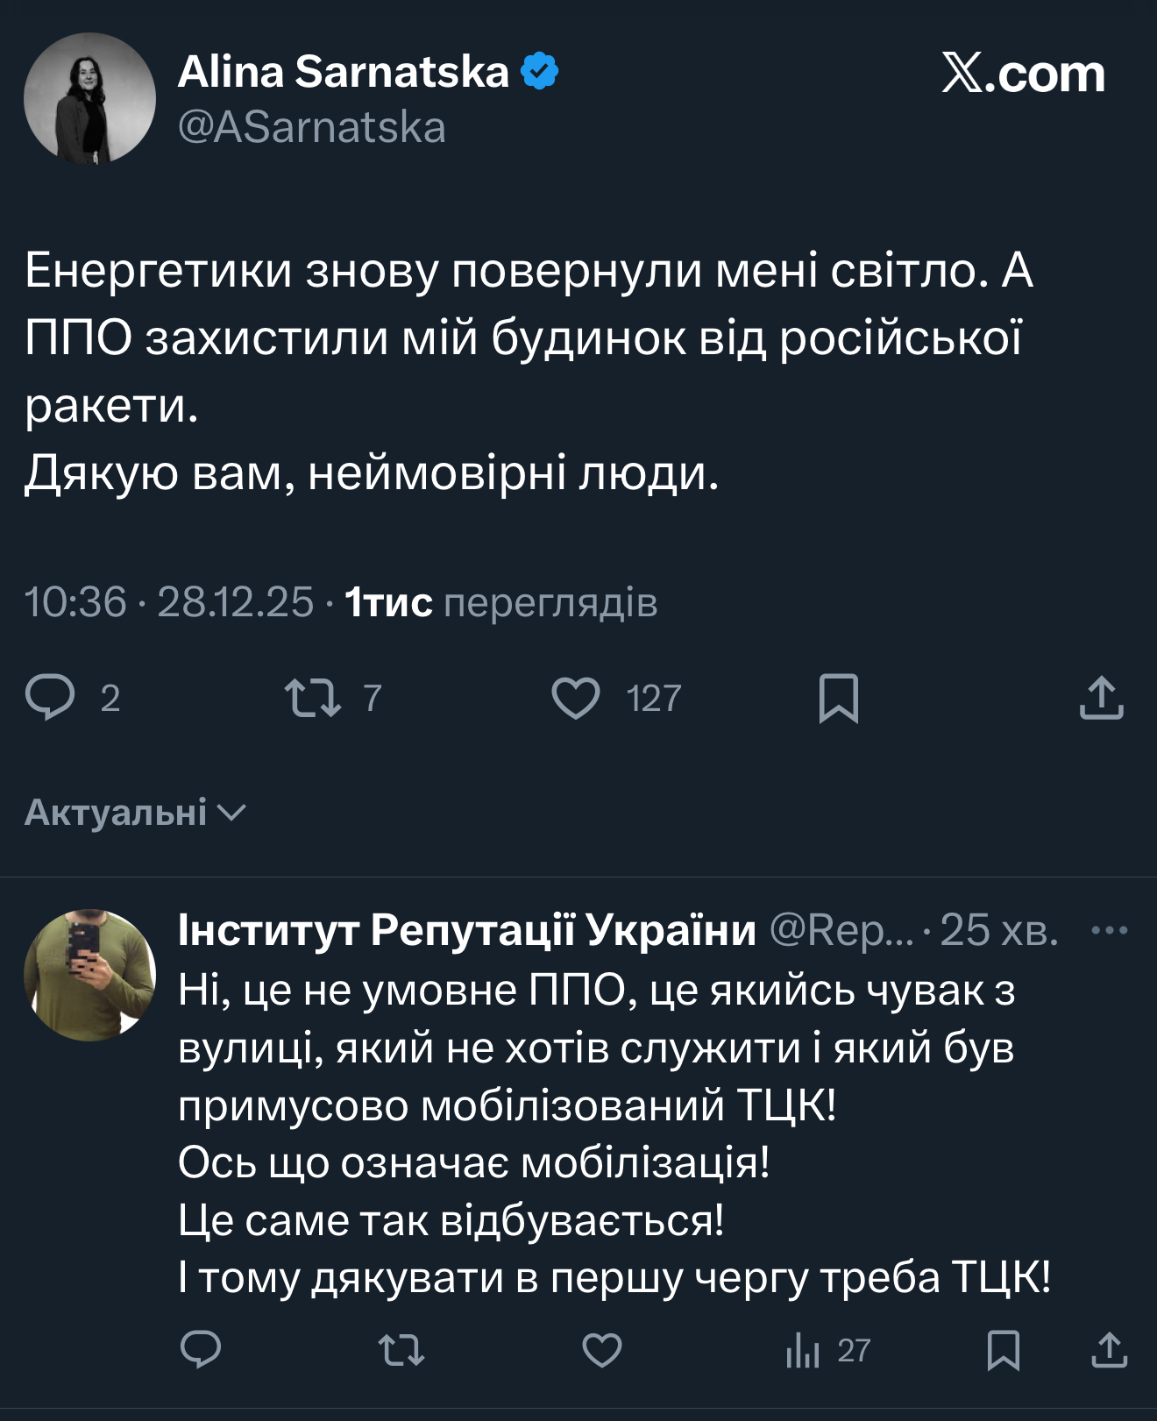The image size is (1157, 1421).
Task: Open Інститут Репутації України avatar
Action: 89,975
